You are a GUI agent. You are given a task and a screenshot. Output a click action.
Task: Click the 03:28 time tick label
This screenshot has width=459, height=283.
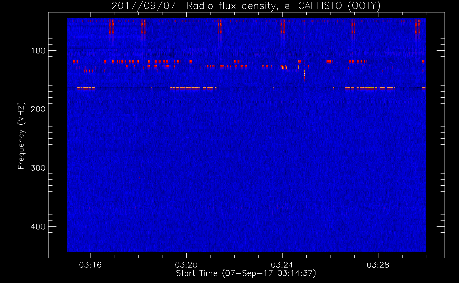pyautogui.click(x=378, y=265)
